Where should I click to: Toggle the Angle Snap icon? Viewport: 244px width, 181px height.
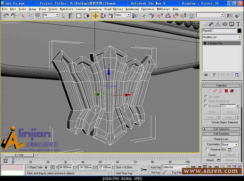coord(168,16)
